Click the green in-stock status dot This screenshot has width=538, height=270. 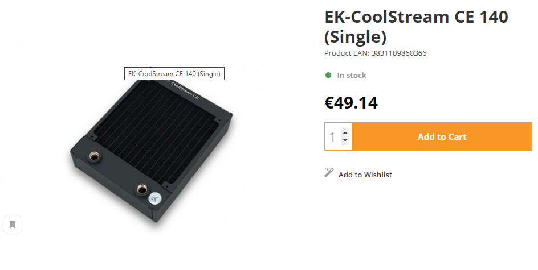click(x=328, y=75)
